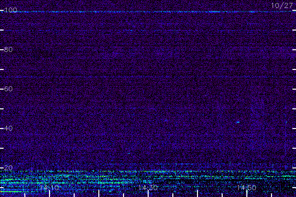Viewport: 296px width, 197px height.
Task: Click the bright cyan signal blip near 14:48
Action: click(238, 122)
